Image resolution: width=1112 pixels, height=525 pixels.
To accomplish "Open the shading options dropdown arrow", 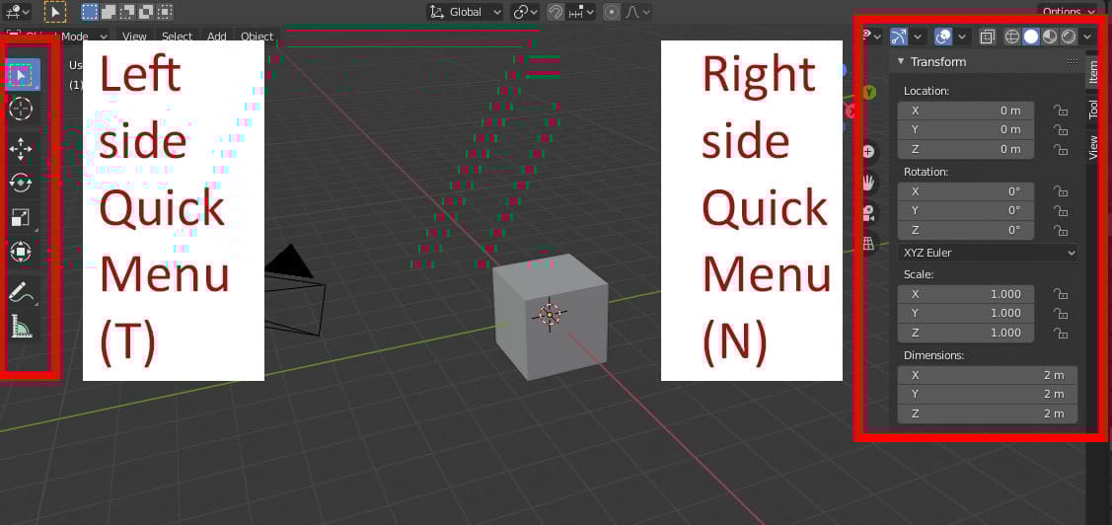I will pyautogui.click(x=1086, y=36).
